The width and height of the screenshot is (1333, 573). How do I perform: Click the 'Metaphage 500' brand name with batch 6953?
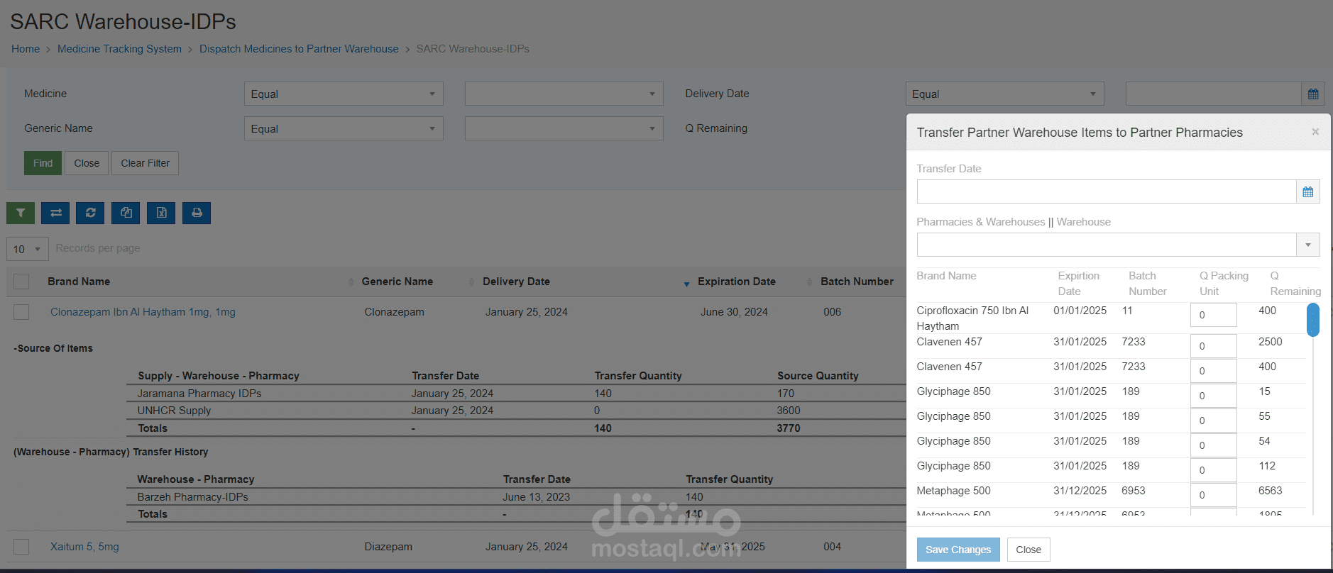(x=953, y=491)
